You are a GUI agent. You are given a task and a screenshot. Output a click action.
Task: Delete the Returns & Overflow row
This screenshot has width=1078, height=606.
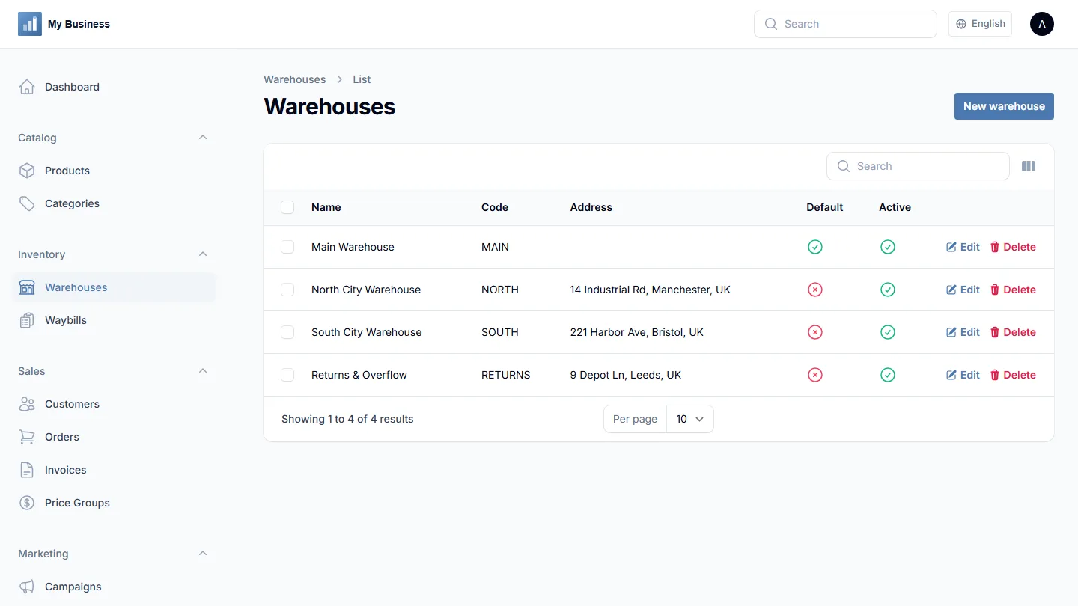(1013, 375)
